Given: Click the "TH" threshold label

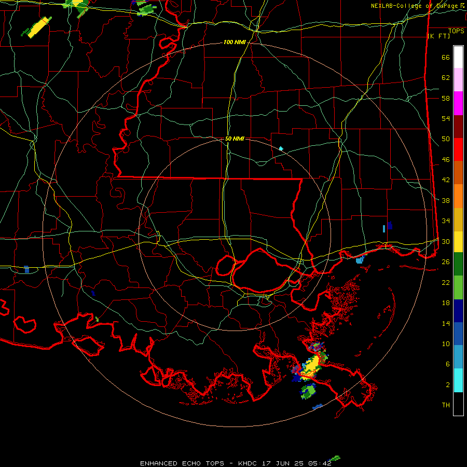Looking at the screenshot, I should pos(446,405).
